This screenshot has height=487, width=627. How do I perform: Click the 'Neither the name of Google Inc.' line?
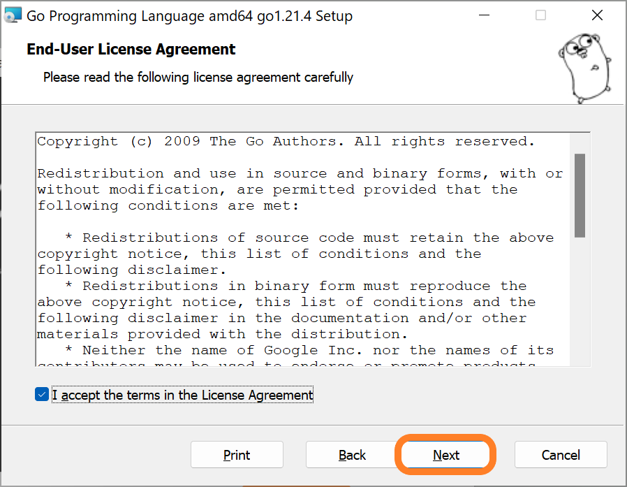click(x=309, y=350)
